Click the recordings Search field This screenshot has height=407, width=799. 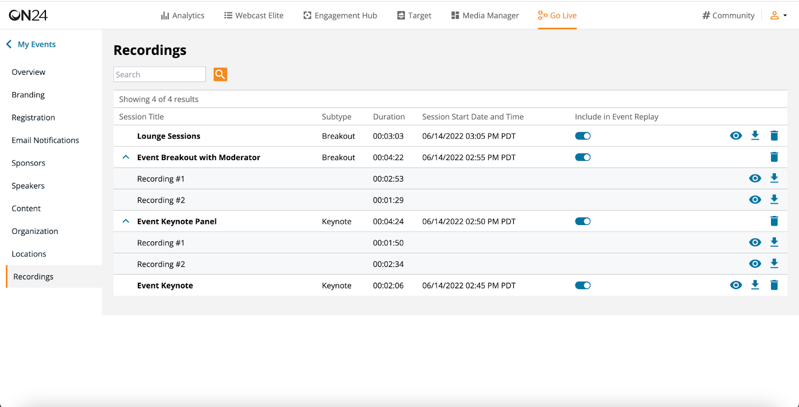click(x=159, y=74)
